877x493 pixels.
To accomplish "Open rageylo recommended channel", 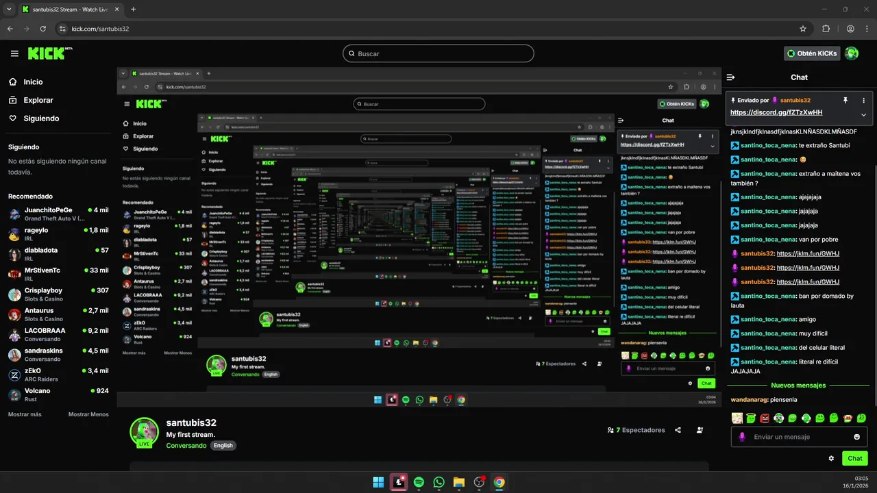I will tap(58, 234).
